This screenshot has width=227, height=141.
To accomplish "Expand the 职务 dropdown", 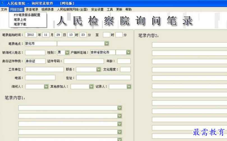I will (x=98, y=70).
